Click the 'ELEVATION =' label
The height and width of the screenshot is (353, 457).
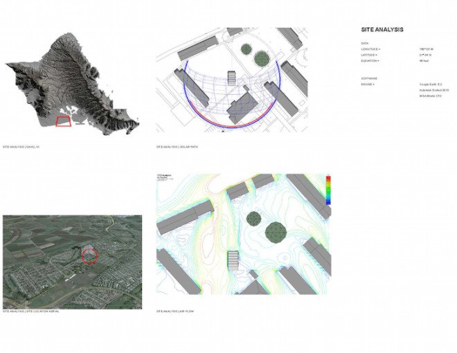pyautogui.click(x=370, y=61)
